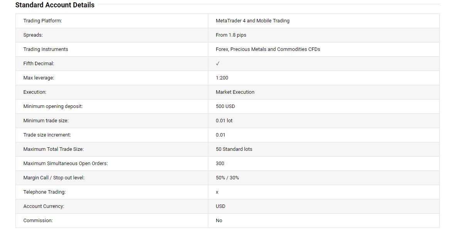The height and width of the screenshot is (238, 469).
Task: Select MetaTrader 4 and Mobile Trading text
Action: 253,21
